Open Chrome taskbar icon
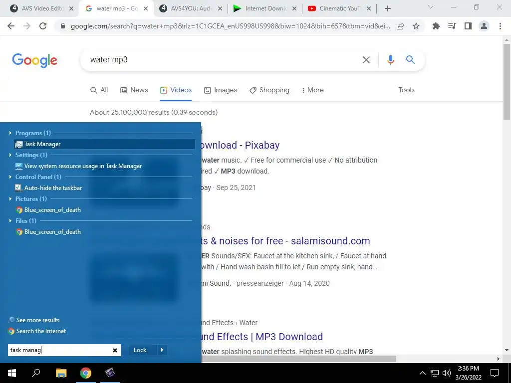The height and width of the screenshot is (383, 511). [86, 373]
